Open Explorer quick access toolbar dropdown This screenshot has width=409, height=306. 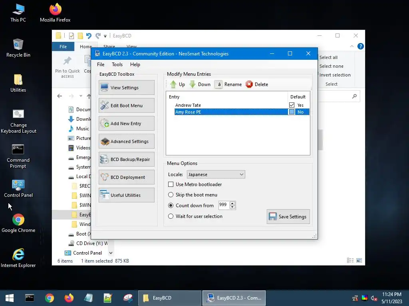point(105,36)
